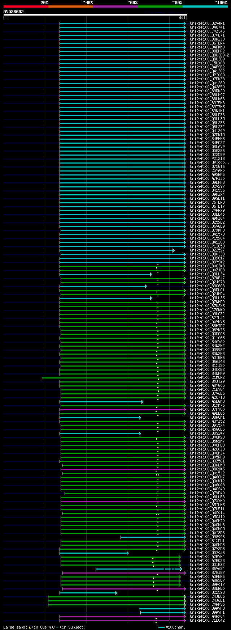Viewport: 231px width, 630px height.
Task: Select the UniRef100_A8YG05 hit label
Action: 207,385
